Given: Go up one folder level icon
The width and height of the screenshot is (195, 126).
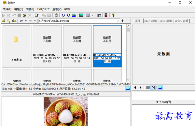Looking at the screenshot, I should (x=14, y=21).
